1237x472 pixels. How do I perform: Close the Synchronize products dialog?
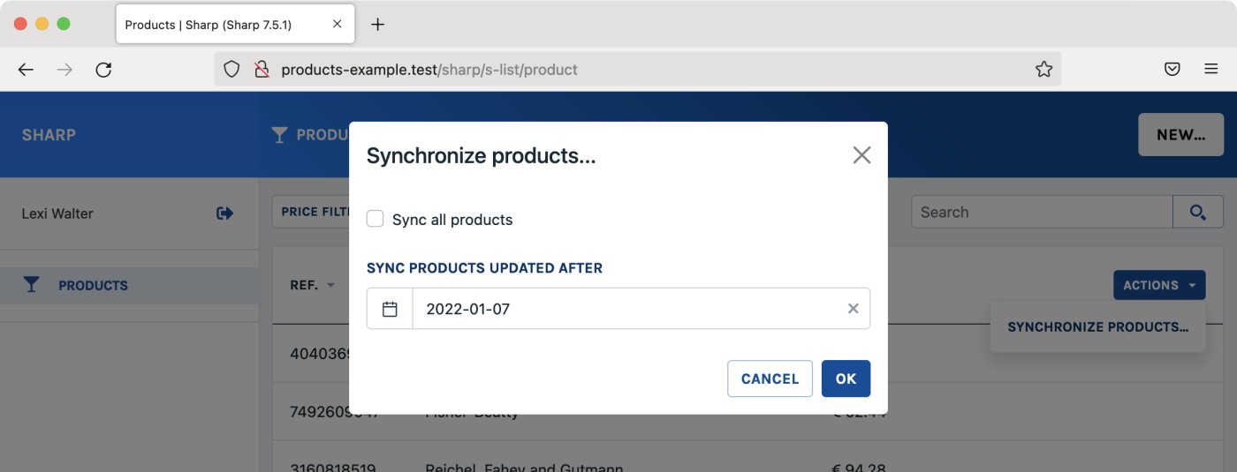(861, 155)
